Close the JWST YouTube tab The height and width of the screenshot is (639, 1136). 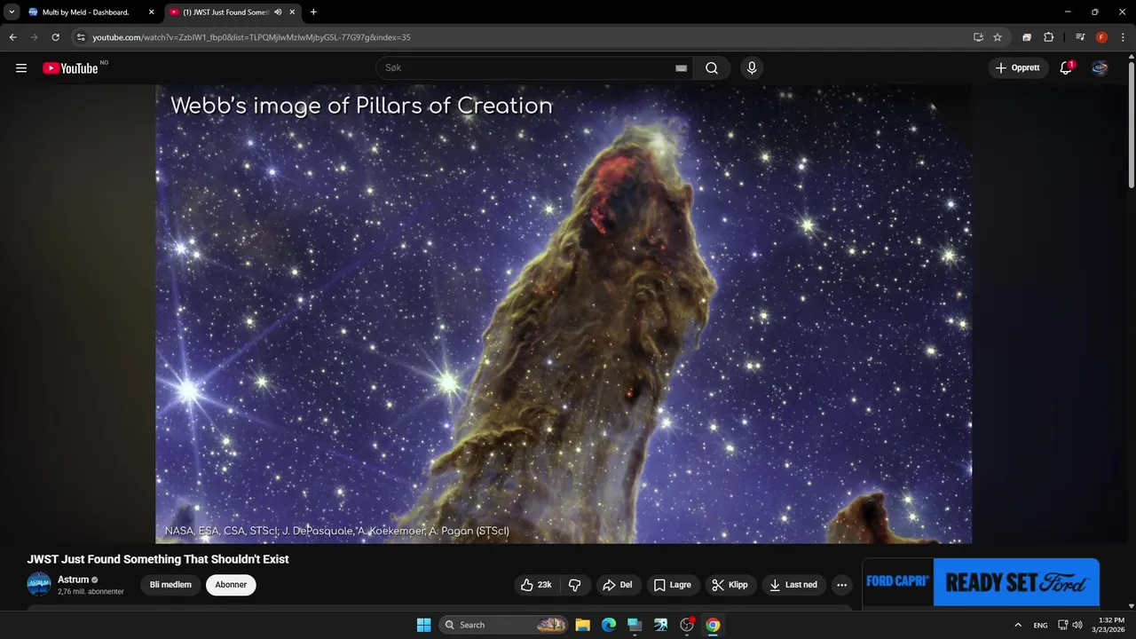(x=292, y=12)
